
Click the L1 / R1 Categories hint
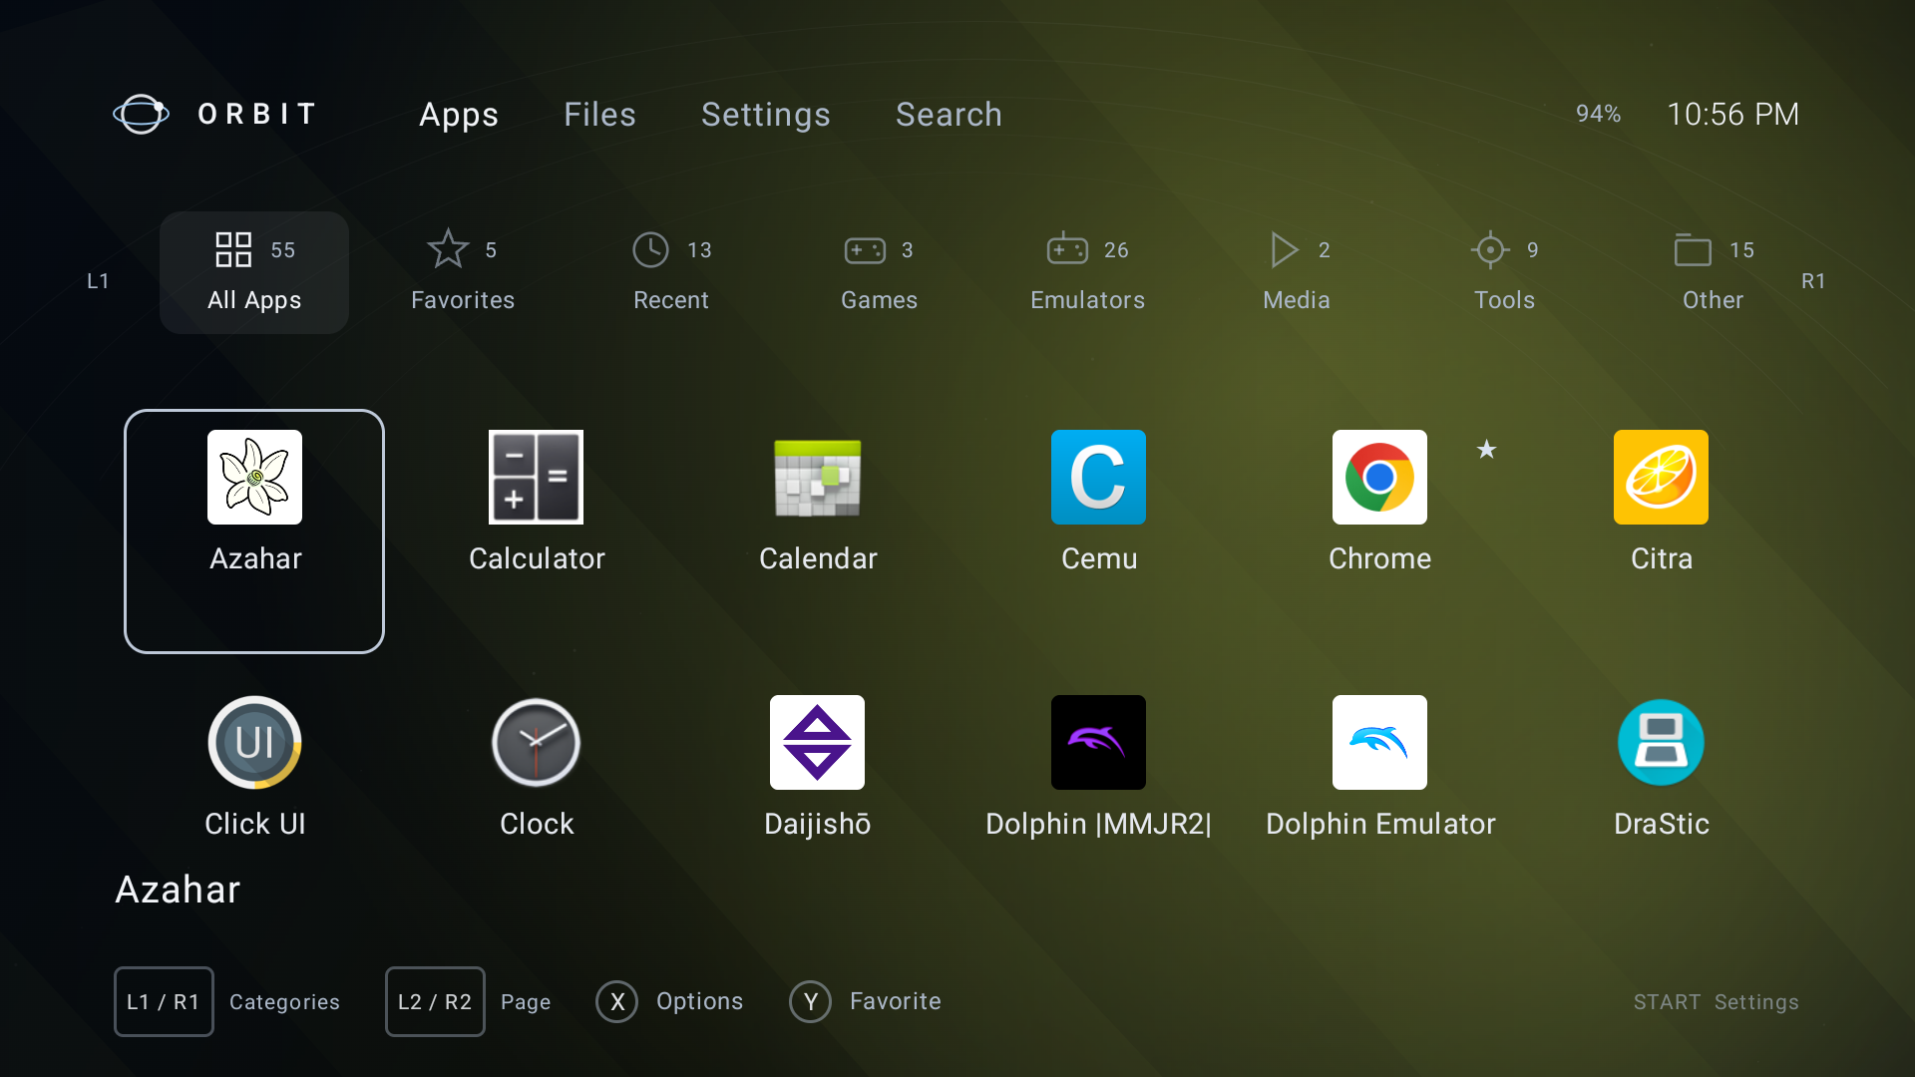[227, 1001]
